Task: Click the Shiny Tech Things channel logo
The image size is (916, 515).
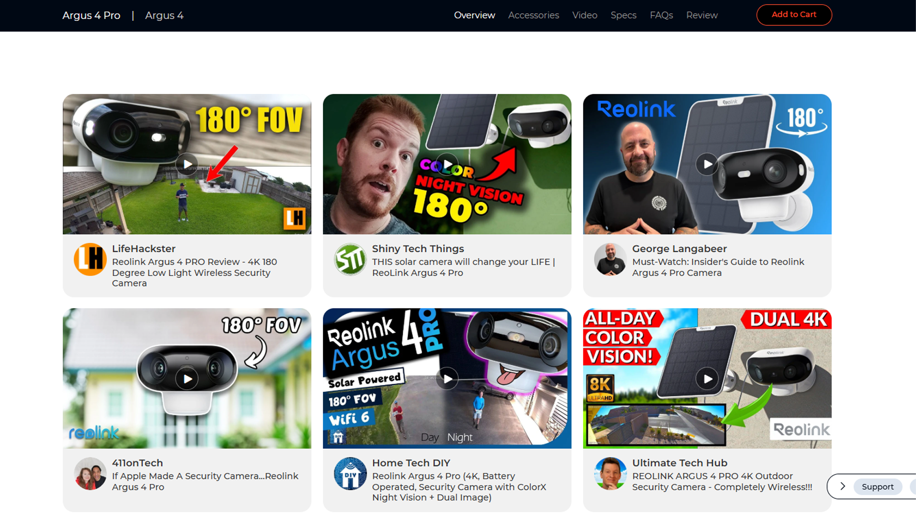Action: click(x=350, y=259)
